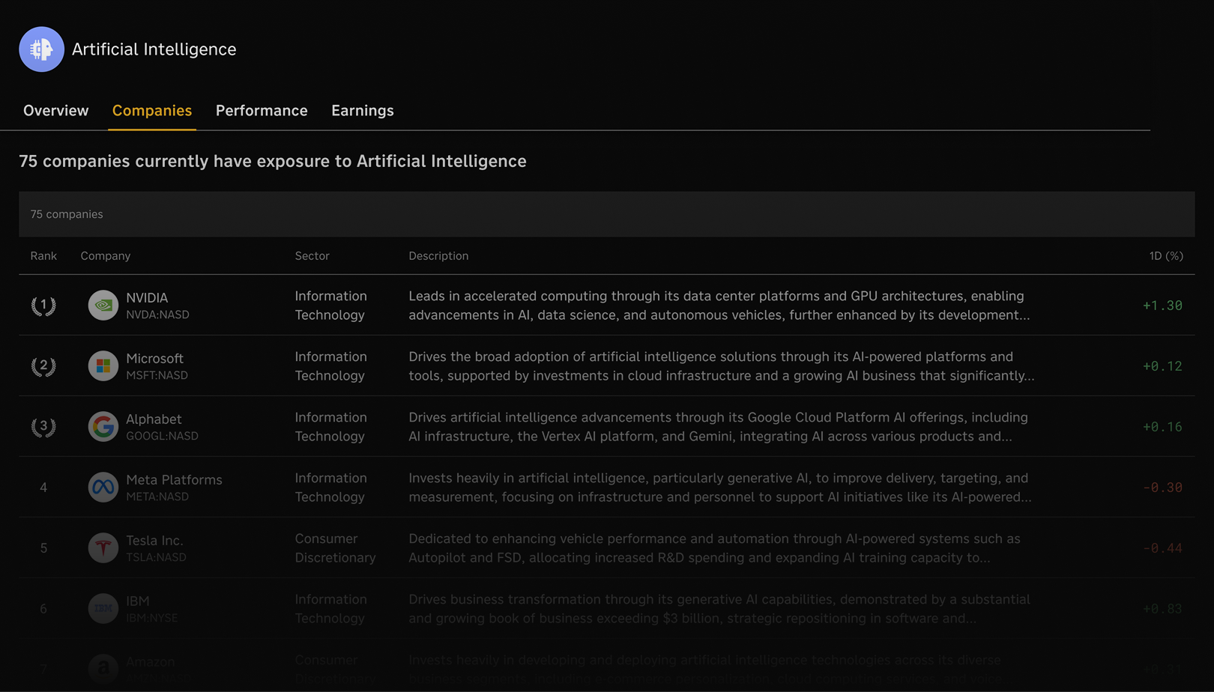Viewport: 1214px width, 692px height.
Task: Select the NVIDIA company logo
Action: (103, 305)
